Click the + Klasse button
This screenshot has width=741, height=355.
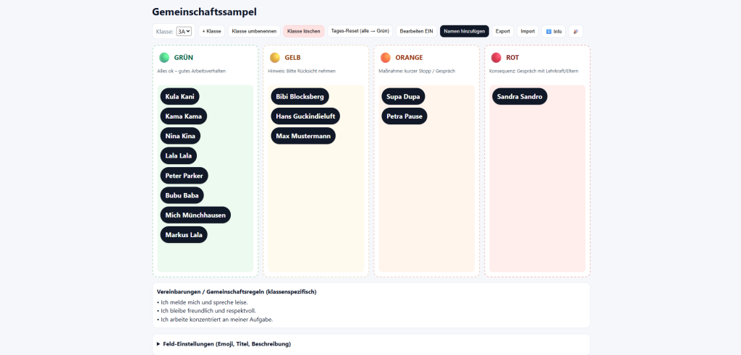click(211, 31)
